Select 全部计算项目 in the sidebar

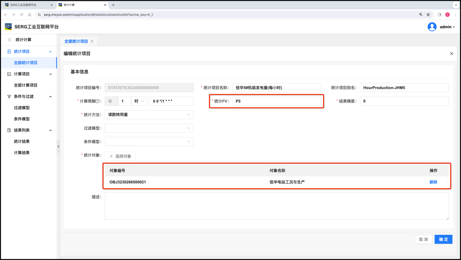pyautogui.click(x=25, y=85)
